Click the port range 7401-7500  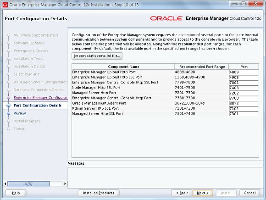click(x=185, y=88)
